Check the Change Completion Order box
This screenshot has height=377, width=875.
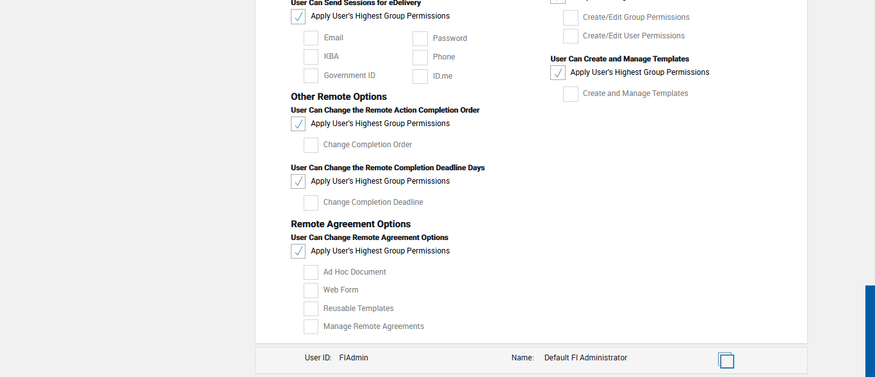(x=311, y=145)
